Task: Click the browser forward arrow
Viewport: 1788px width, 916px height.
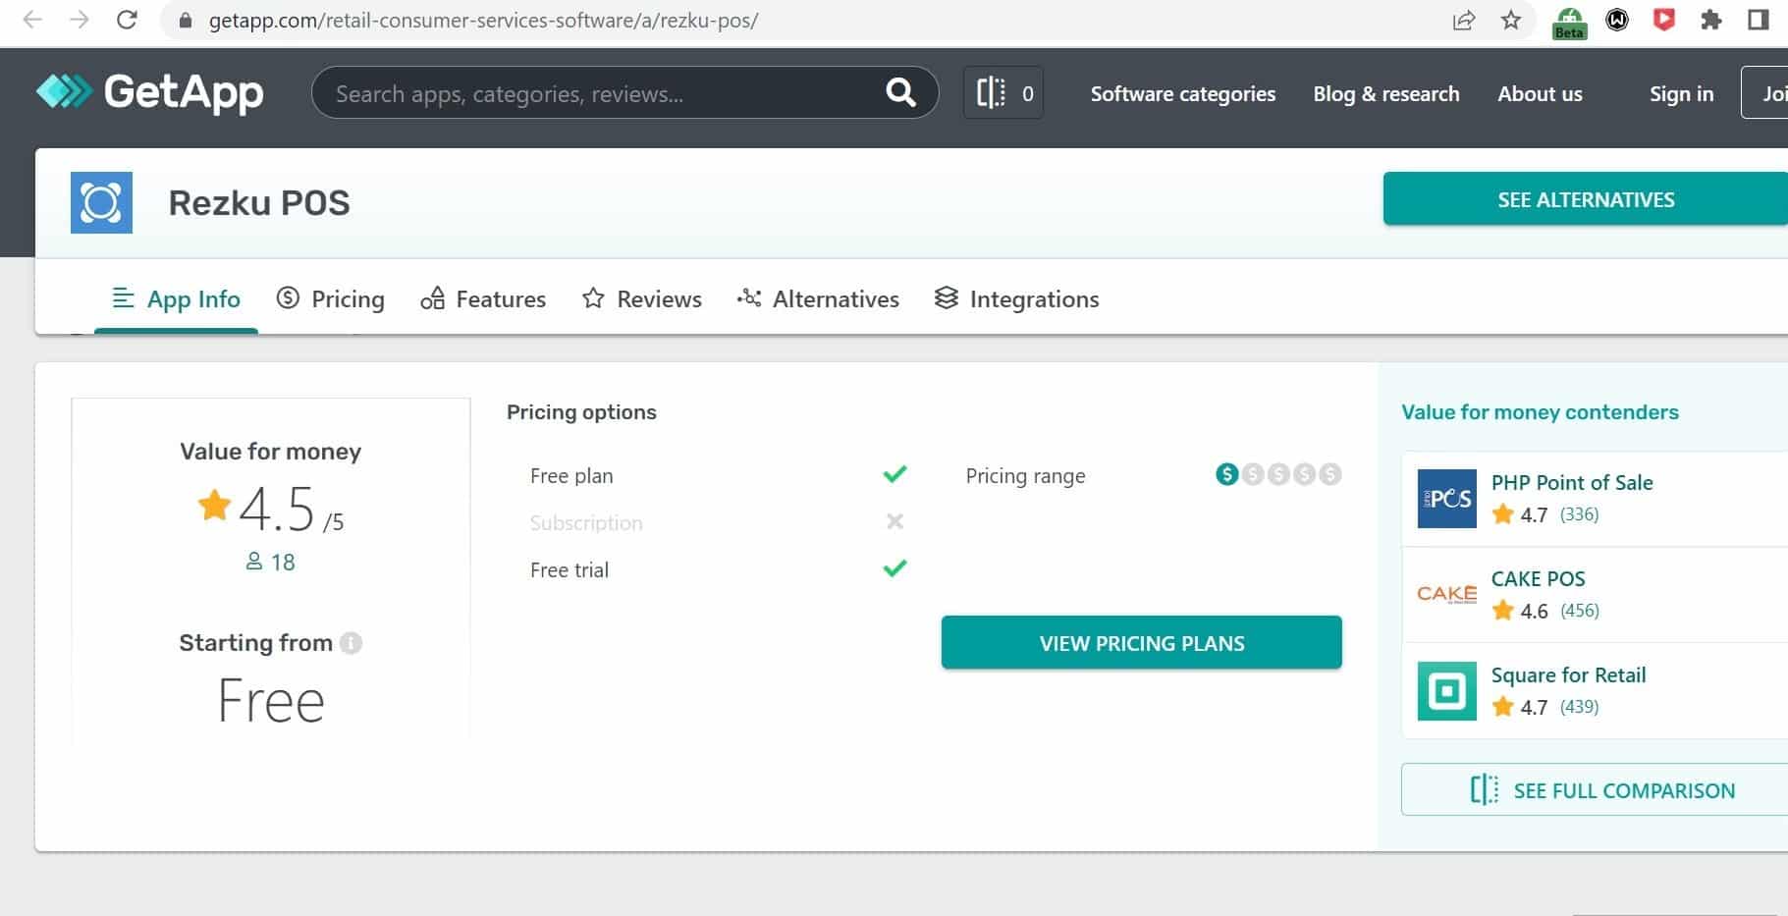Action: (80, 20)
